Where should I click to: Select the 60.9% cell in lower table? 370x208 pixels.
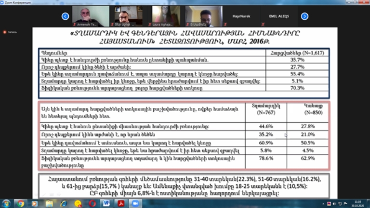pos(266,143)
